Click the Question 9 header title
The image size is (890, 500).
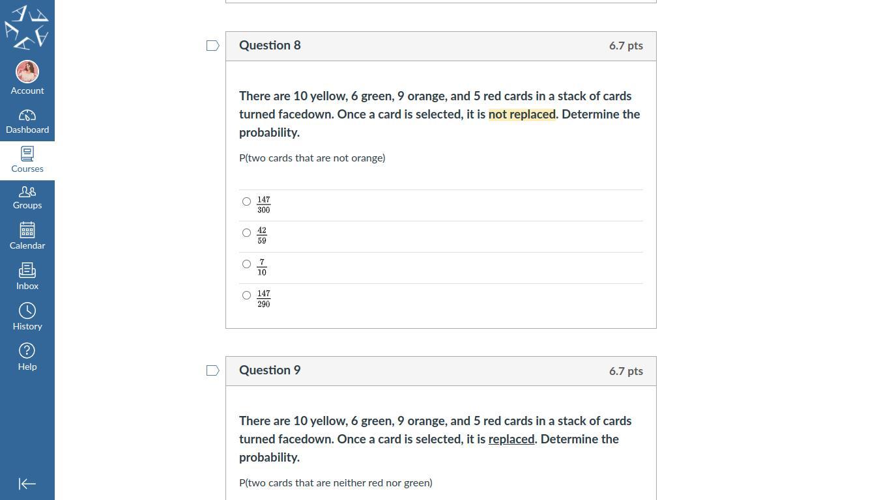(270, 370)
